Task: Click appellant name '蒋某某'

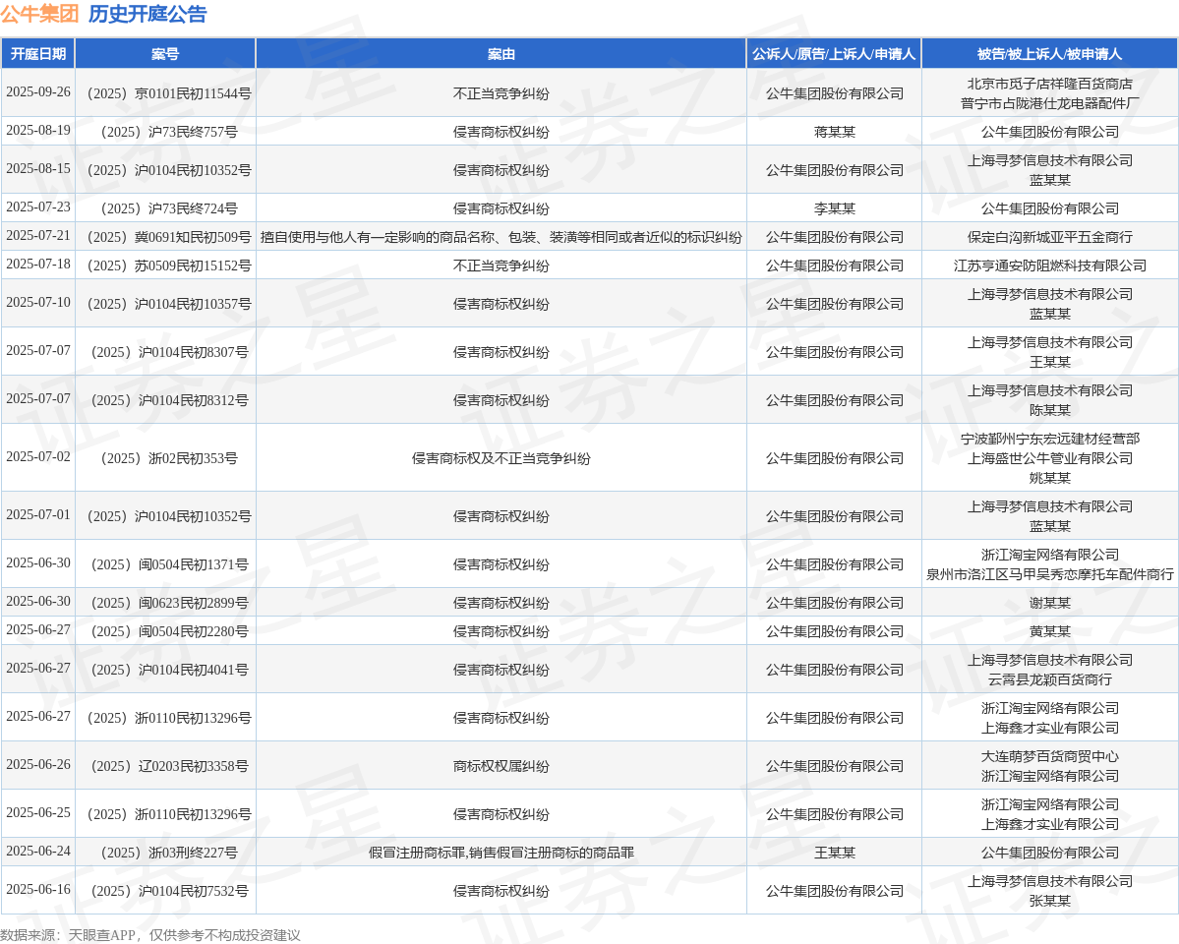Action: [x=835, y=132]
